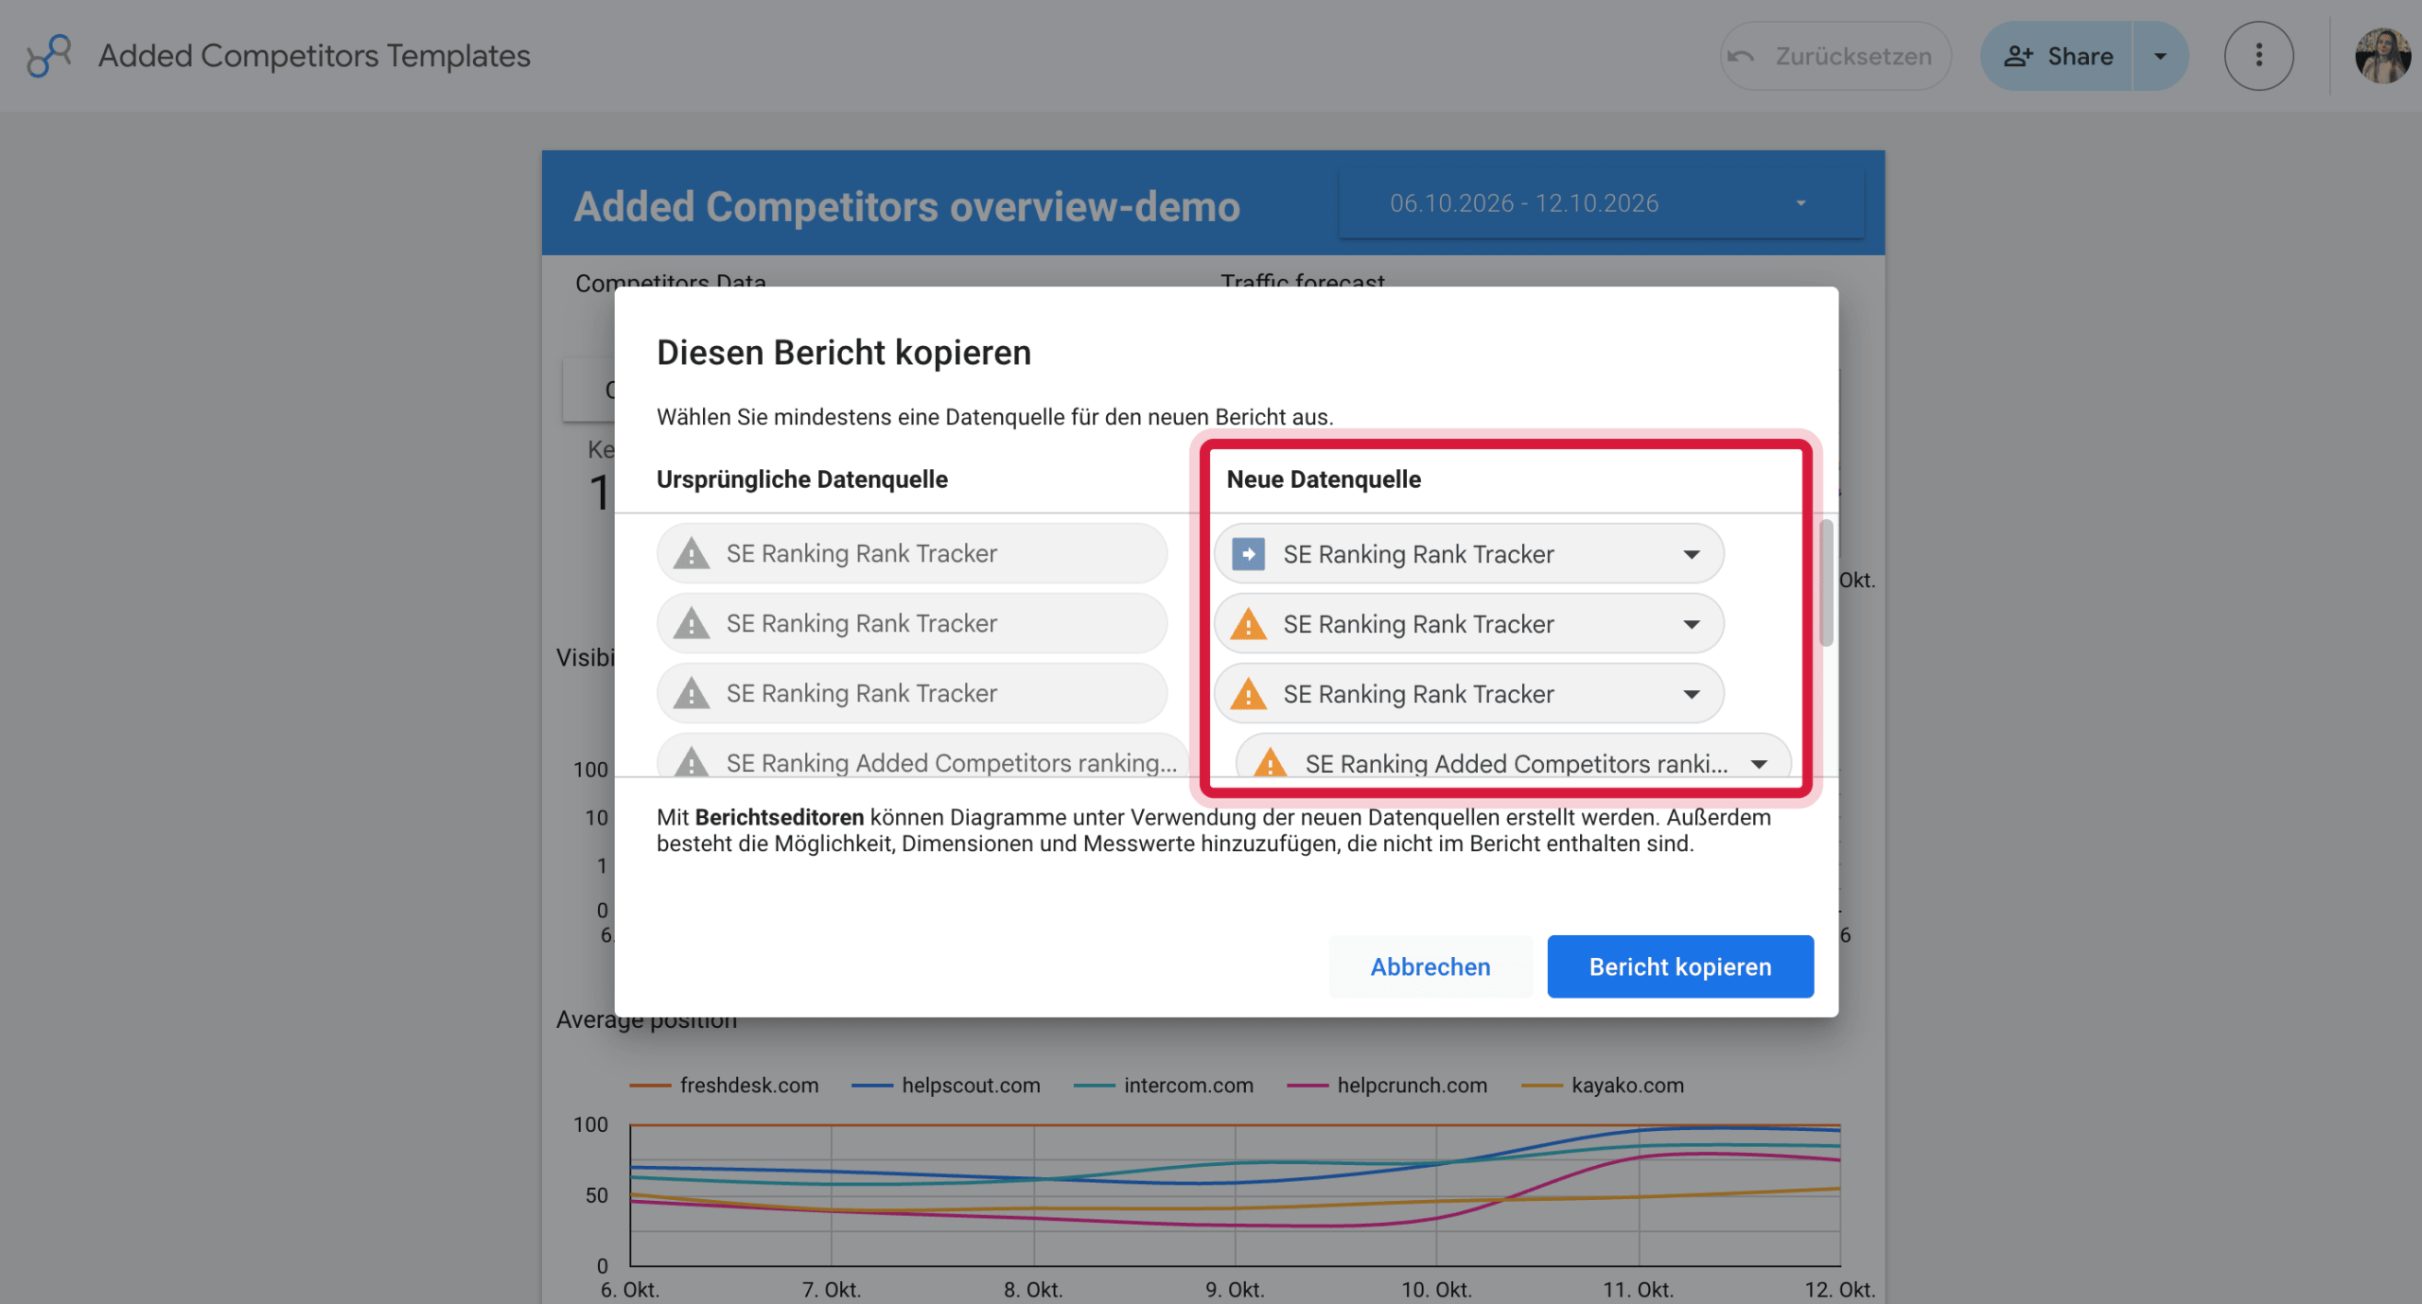Click the helpcrunch.com legend entry

(x=1387, y=1086)
